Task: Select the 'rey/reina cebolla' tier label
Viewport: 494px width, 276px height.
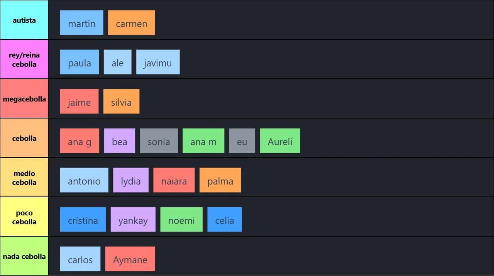Action: pyautogui.click(x=24, y=60)
